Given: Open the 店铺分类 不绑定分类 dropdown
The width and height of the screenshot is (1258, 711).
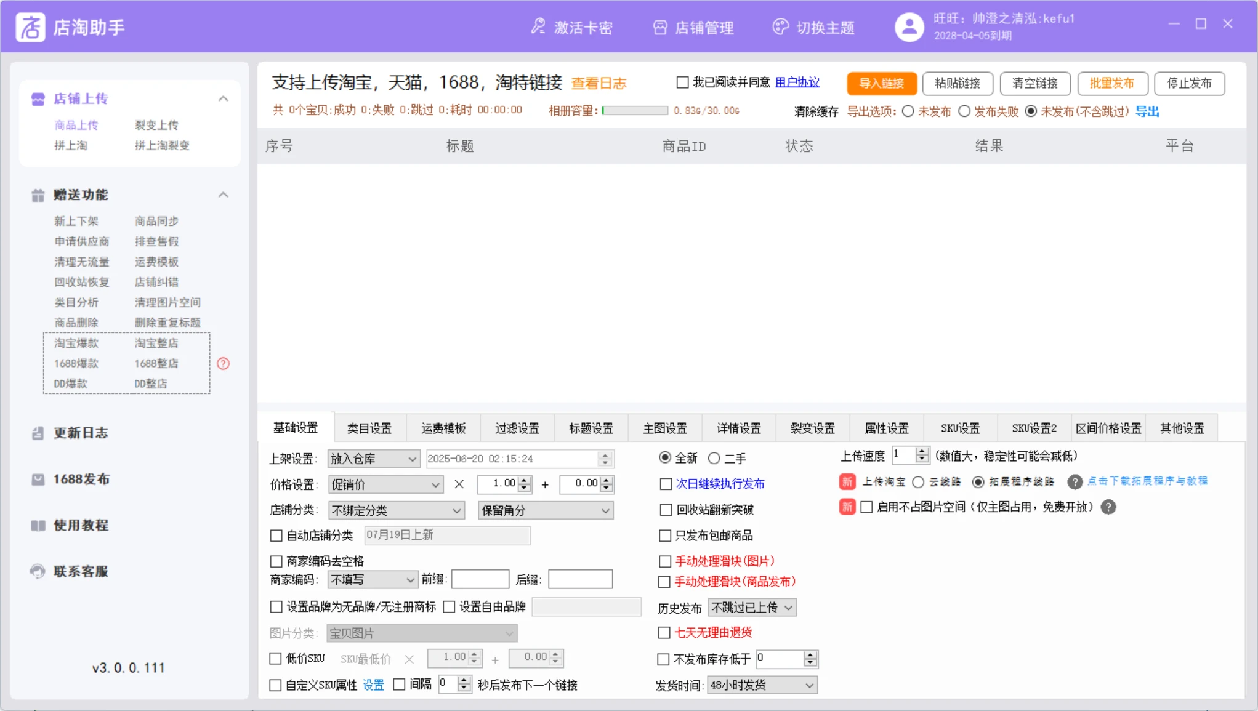Looking at the screenshot, I should coord(397,510).
